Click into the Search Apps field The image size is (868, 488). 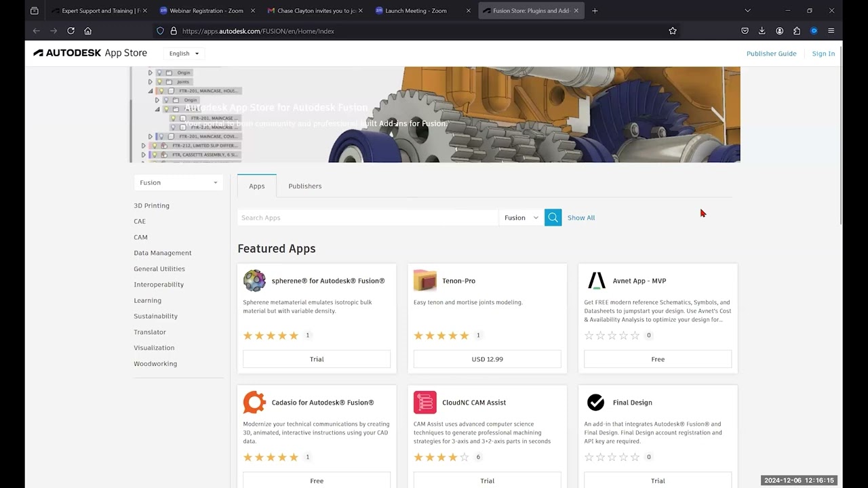click(368, 218)
